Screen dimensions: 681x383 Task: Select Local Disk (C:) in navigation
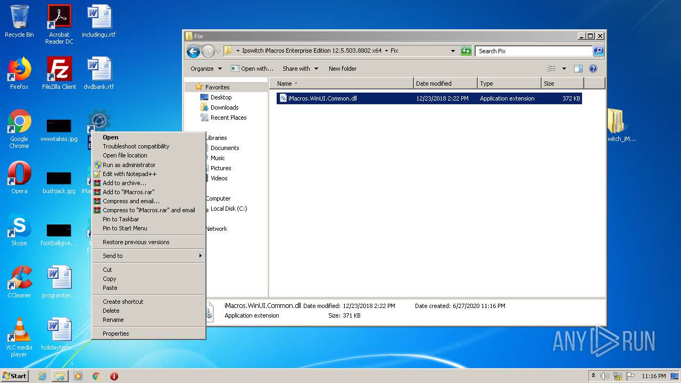pyautogui.click(x=229, y=209)
